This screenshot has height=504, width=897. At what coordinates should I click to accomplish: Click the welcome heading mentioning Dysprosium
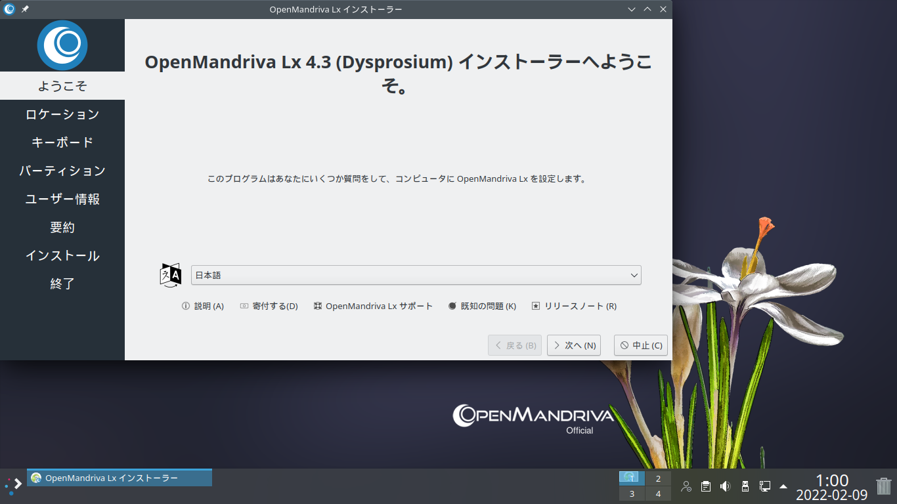398,73
